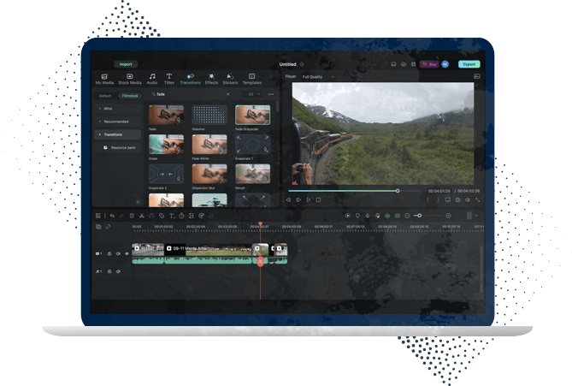Open the Titles panel
The image size is (572, 386).
[169, 79]
